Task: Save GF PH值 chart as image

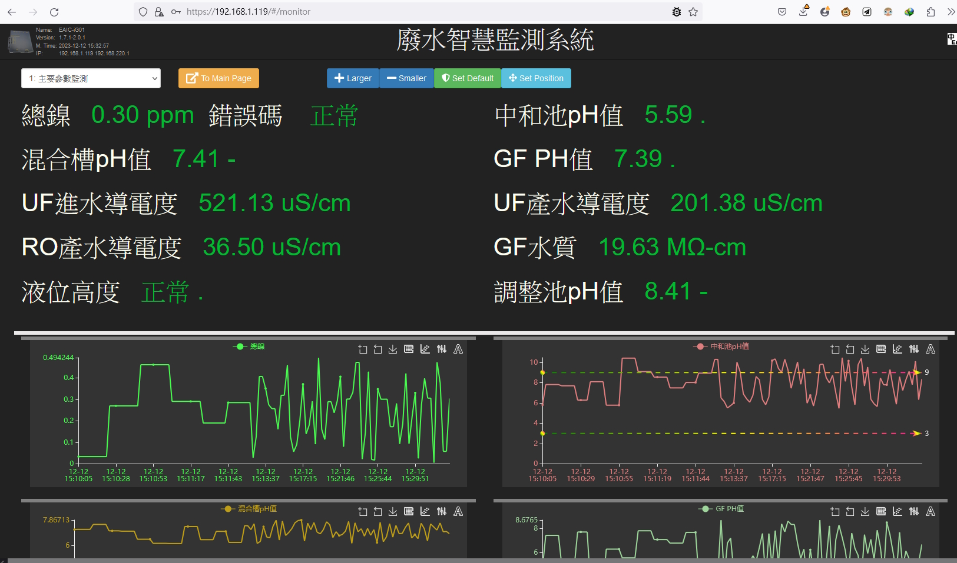Action: (x=865, y=512)
